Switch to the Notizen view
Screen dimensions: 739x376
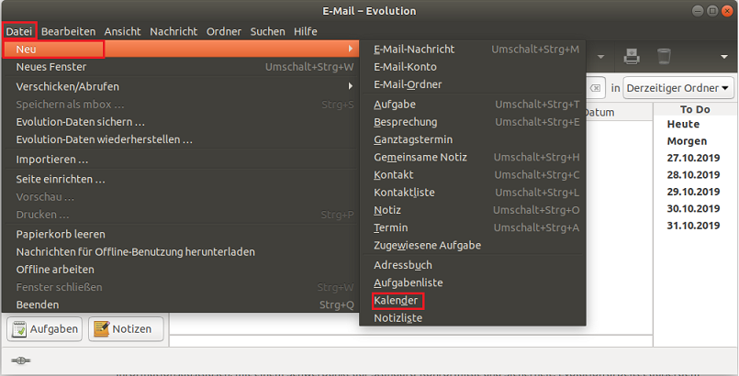tap(126, 328)
